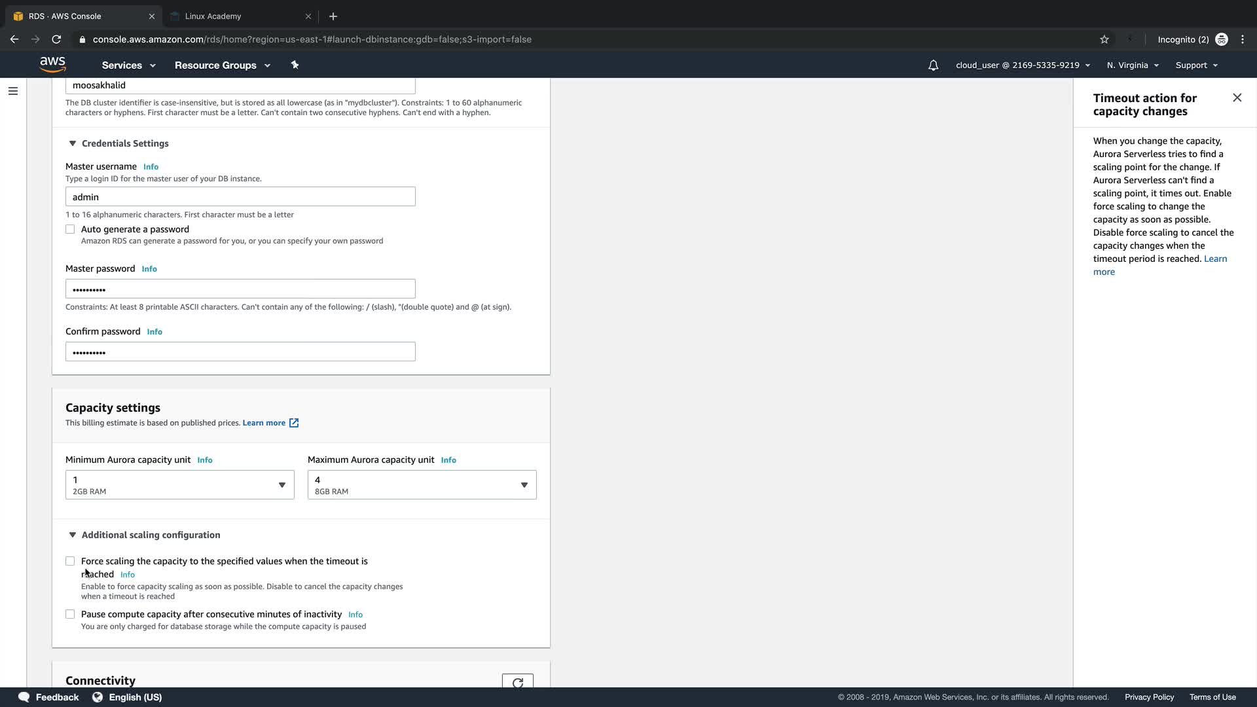Click the Connectivity refresh icon button
The width and height of the screenshot is (1257, 707).
(517, 682)
